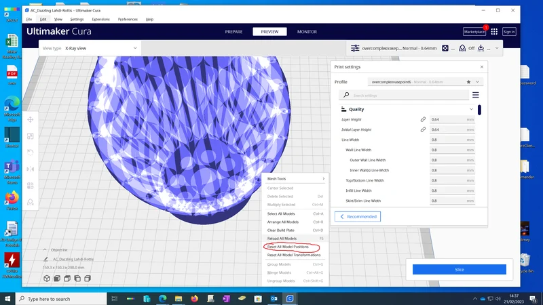The width and height of the screenshot is (543, 305).
Task: Choose Reset All Model Transformations
Action: [295, 256]
